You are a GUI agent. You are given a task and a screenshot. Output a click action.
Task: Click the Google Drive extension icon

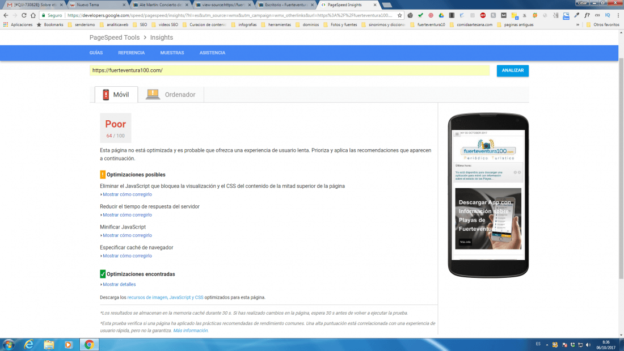[x=441, y=15]
